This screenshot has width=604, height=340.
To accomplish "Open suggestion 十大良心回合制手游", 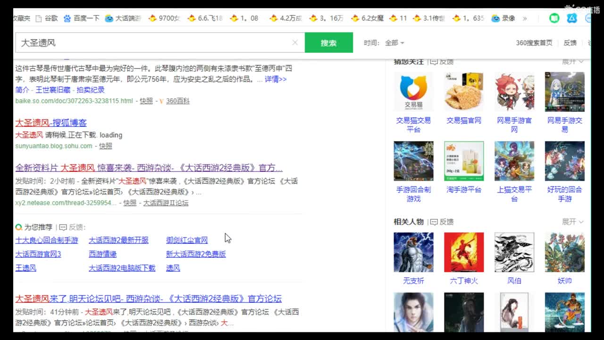I will point(47,240).
